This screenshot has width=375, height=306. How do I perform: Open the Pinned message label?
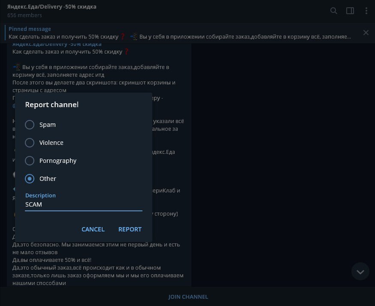(x=30, y=29)
